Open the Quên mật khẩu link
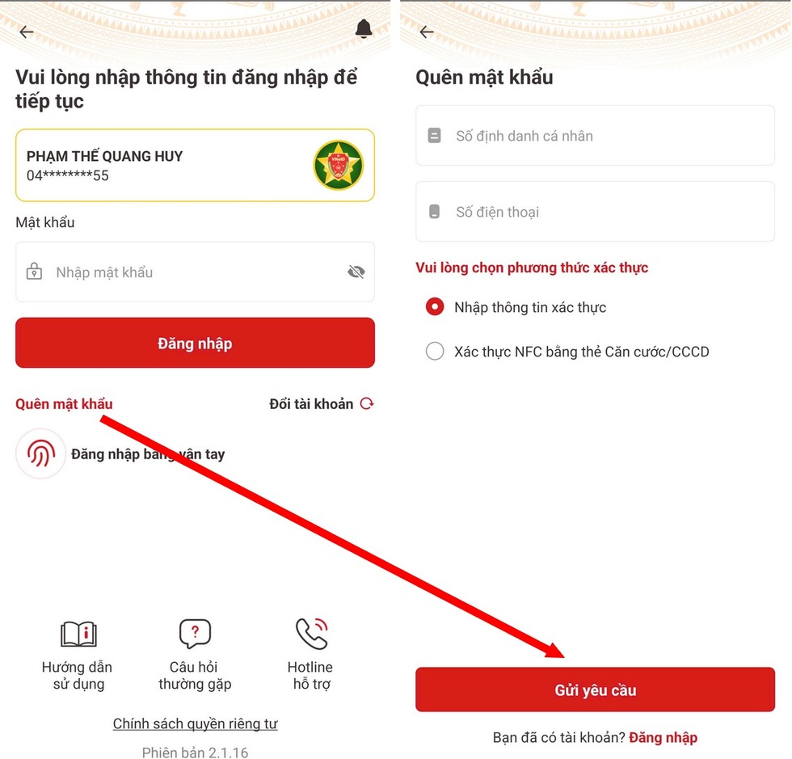Screen dimensions: 792x759 click(64, 404)
